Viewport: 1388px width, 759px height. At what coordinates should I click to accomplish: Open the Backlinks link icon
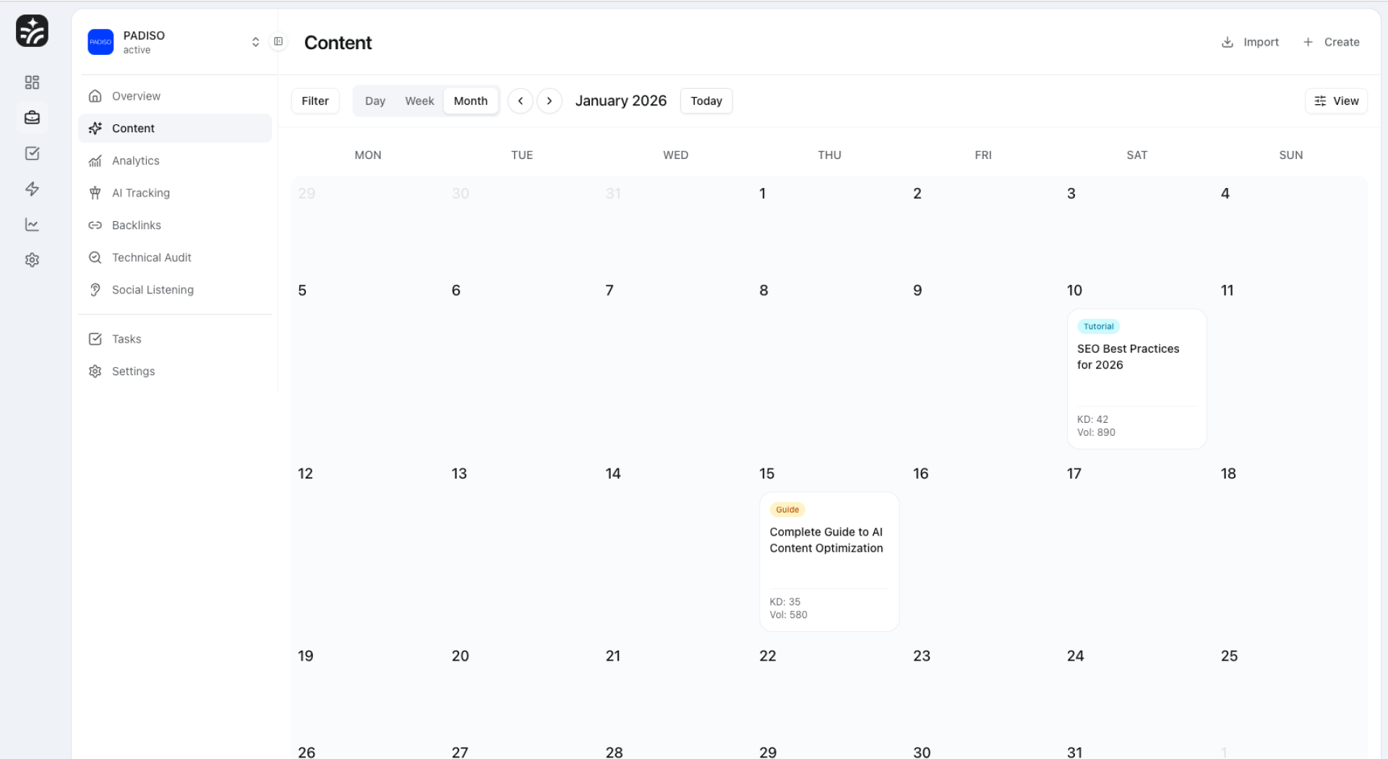pyautogui.click(x=95, y=225)
